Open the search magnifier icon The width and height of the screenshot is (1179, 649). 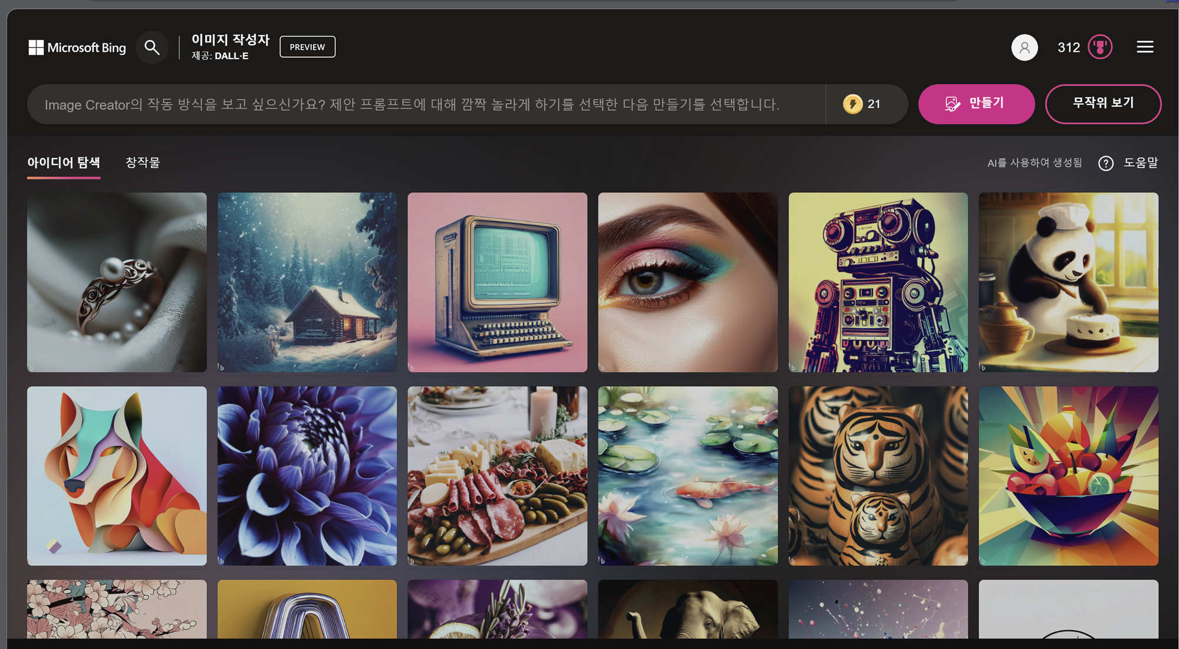[152, 48]
